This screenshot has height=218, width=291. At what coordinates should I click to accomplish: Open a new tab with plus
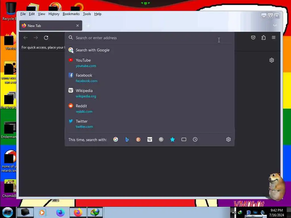pos(88,26)
